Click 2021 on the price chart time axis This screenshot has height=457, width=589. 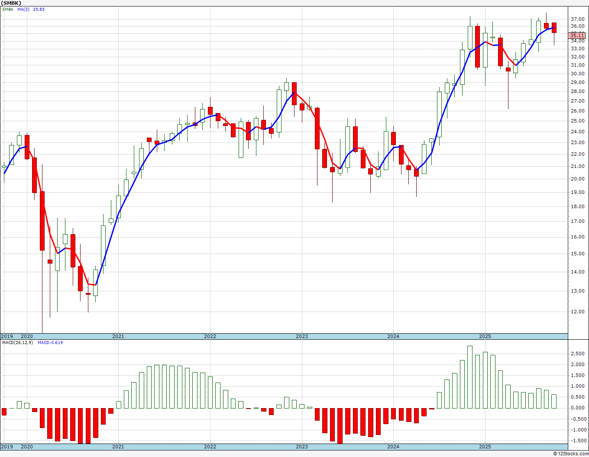[118, 336]
